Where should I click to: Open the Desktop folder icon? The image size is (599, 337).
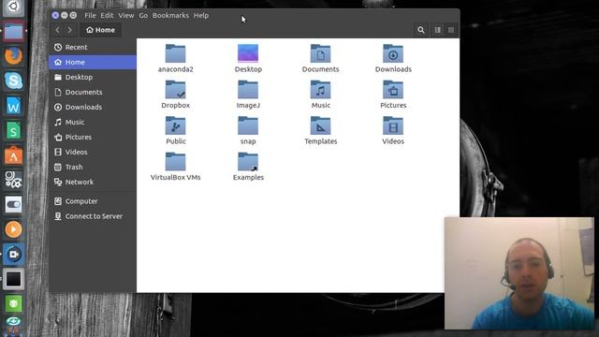pos(248,53)
